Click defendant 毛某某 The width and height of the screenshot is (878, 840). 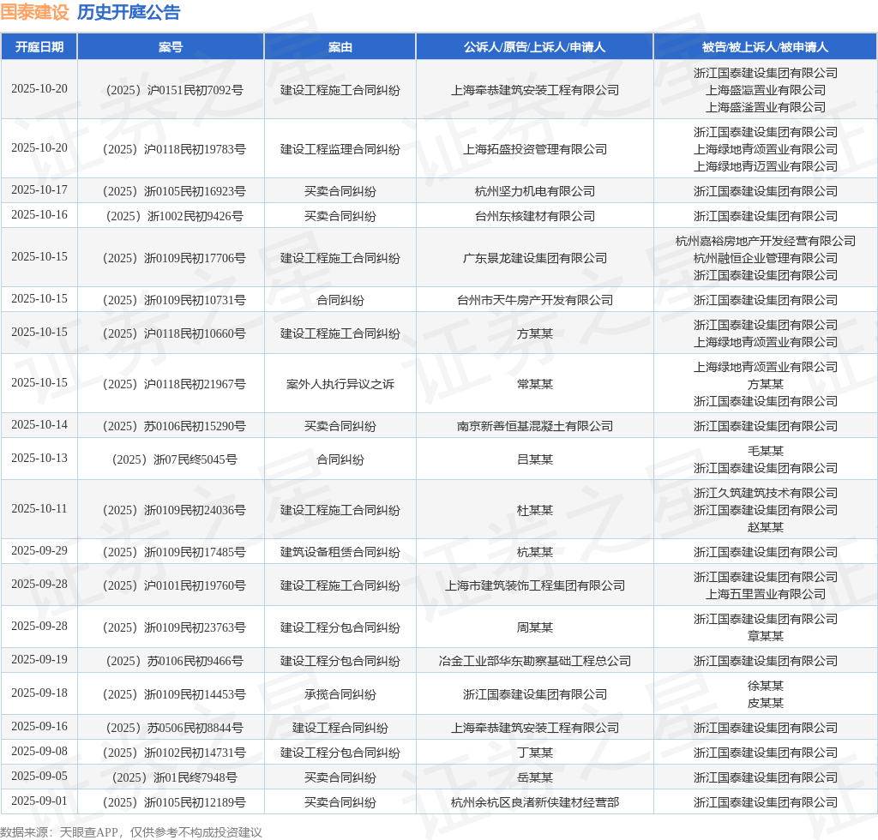[766, 451]
